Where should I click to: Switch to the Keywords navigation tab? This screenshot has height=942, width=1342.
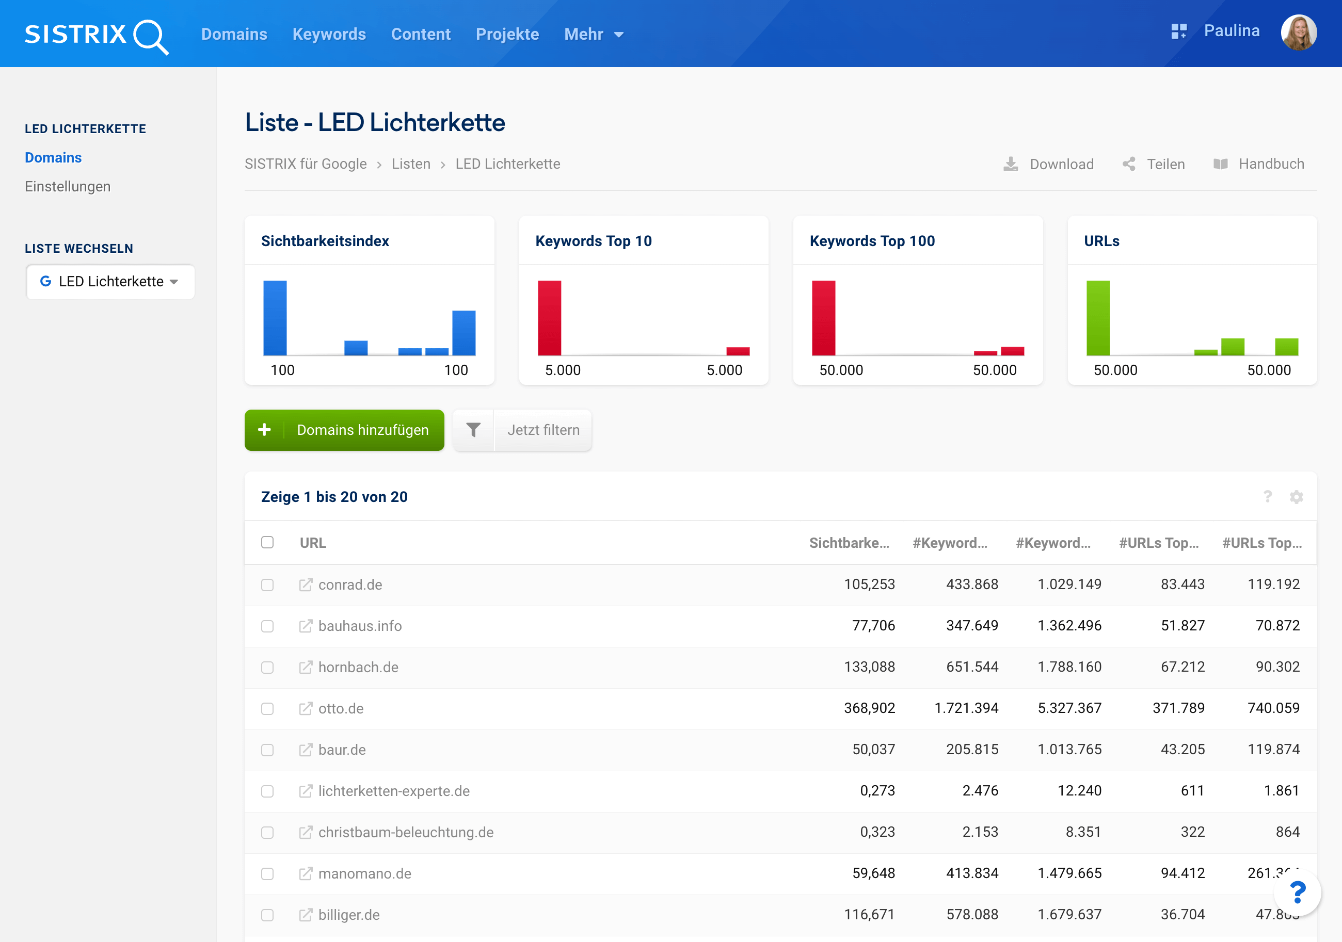(329, 34)
